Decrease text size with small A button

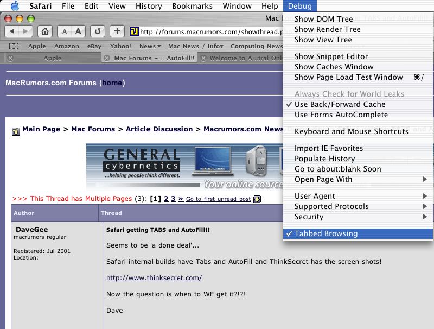pos(65,31)
